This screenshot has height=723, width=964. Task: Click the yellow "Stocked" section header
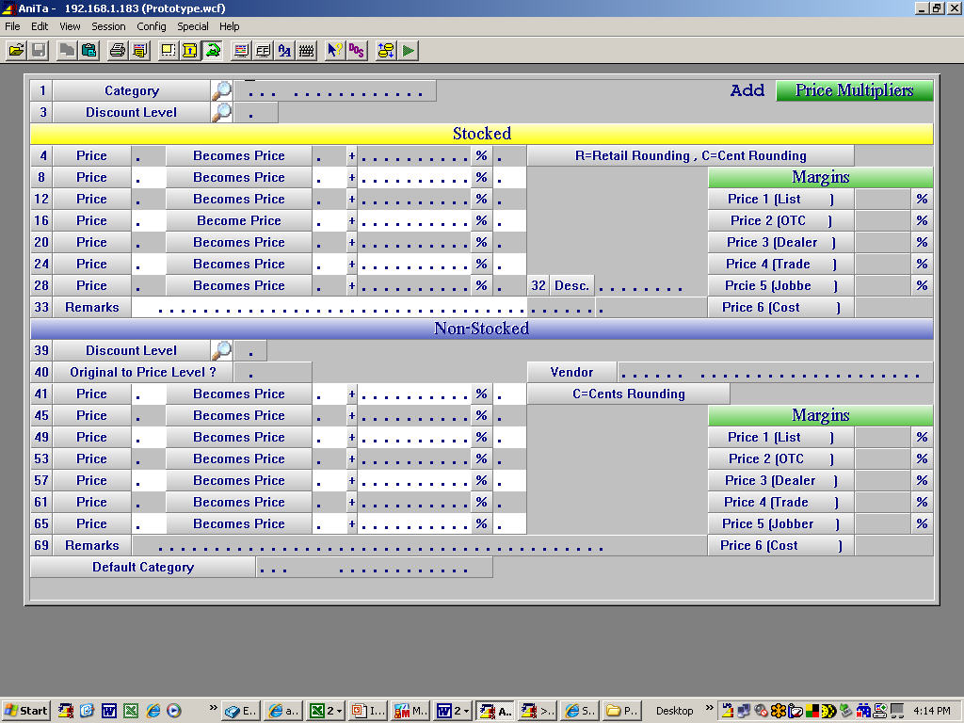pyautogui.click(x=481, y=134)
